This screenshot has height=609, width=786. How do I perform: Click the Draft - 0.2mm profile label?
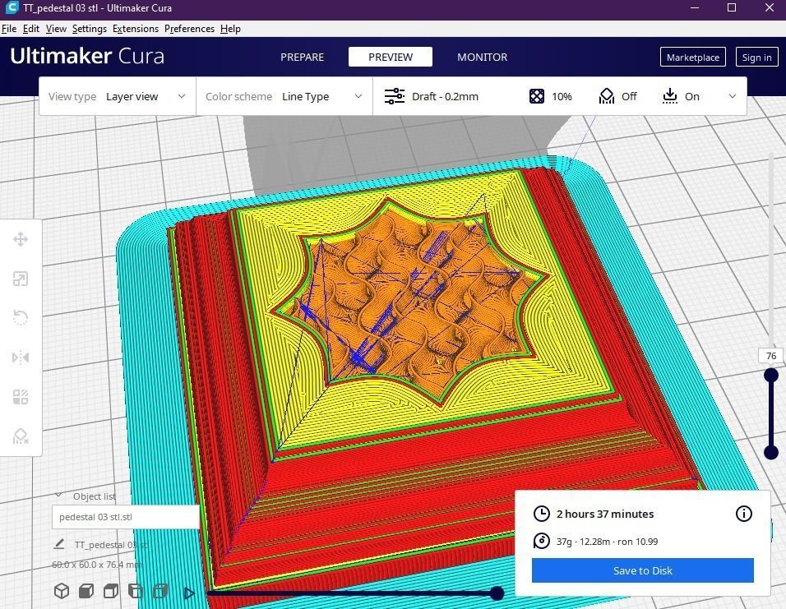(x=445, y=96)
